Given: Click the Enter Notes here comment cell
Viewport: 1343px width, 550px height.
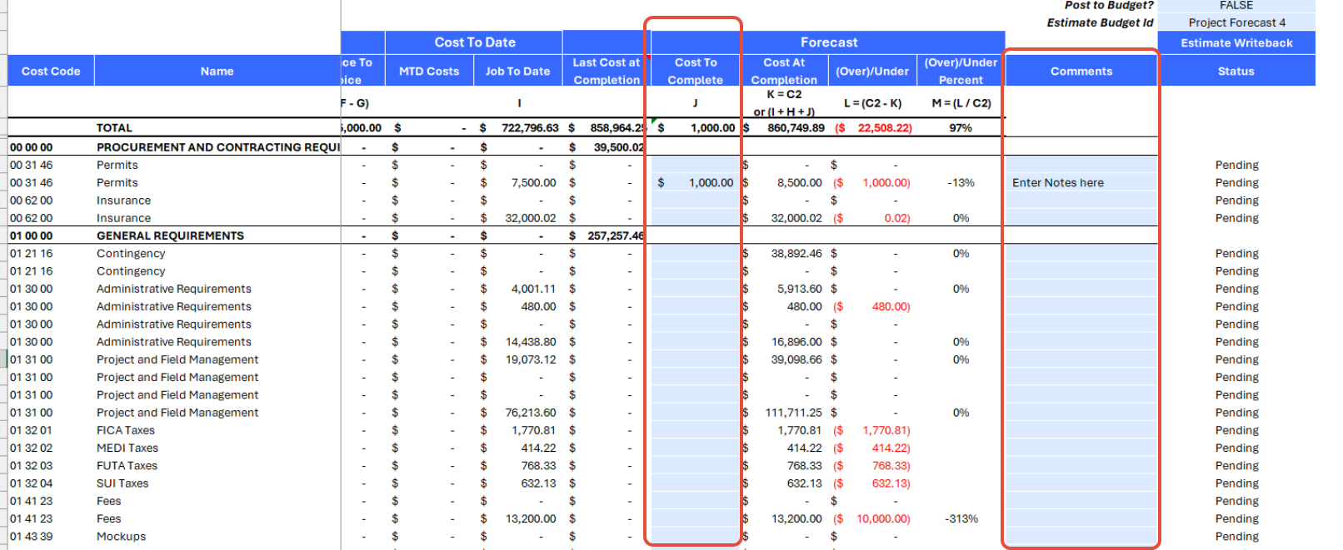Looking at the screenshot, I should [1081, 183].
